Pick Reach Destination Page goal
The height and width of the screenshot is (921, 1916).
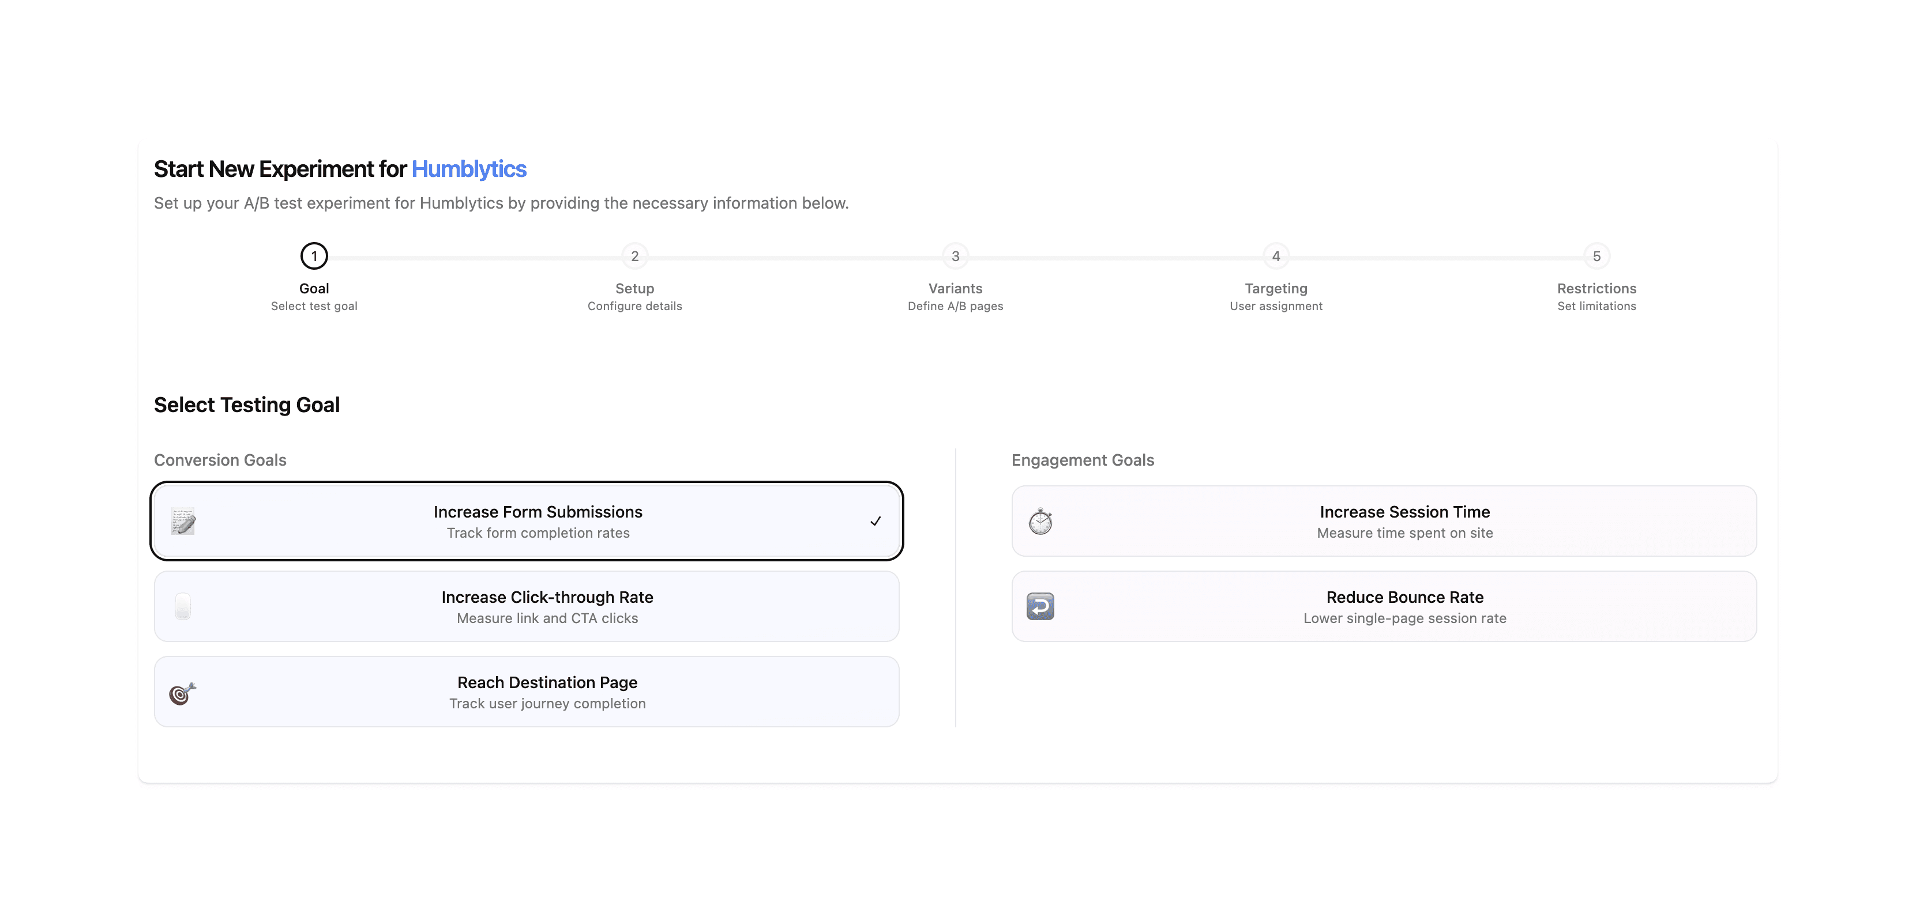(527, 692)
